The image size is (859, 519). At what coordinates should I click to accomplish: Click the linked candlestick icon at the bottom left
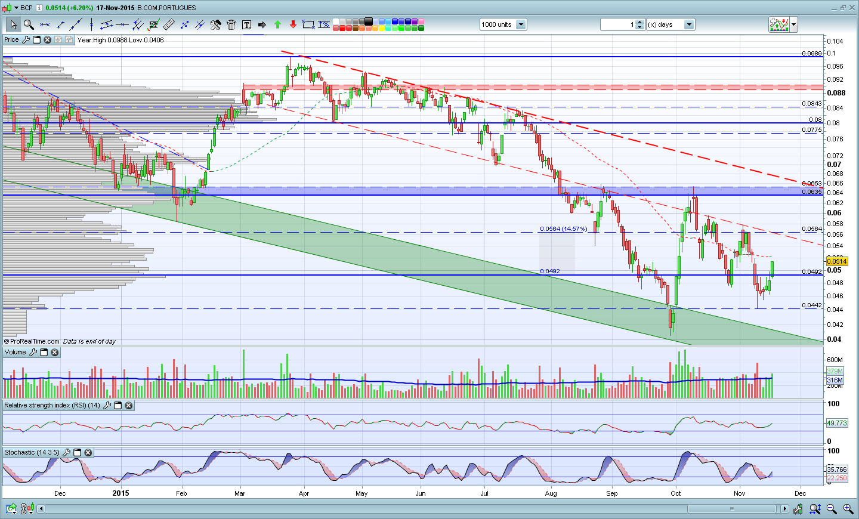click(x=26, y=509)
